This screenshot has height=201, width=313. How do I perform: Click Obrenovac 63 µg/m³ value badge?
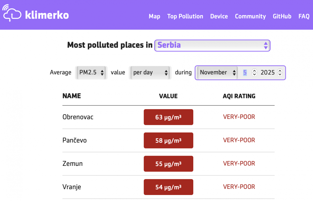coord(168,117)
